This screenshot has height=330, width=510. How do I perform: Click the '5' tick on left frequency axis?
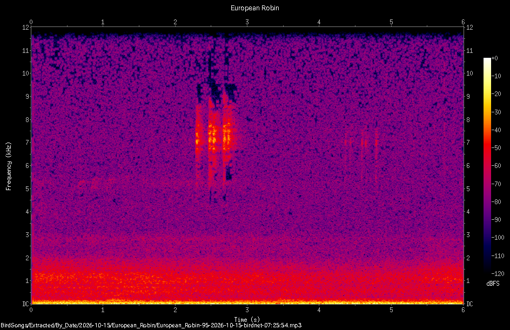tap(28, 188)
